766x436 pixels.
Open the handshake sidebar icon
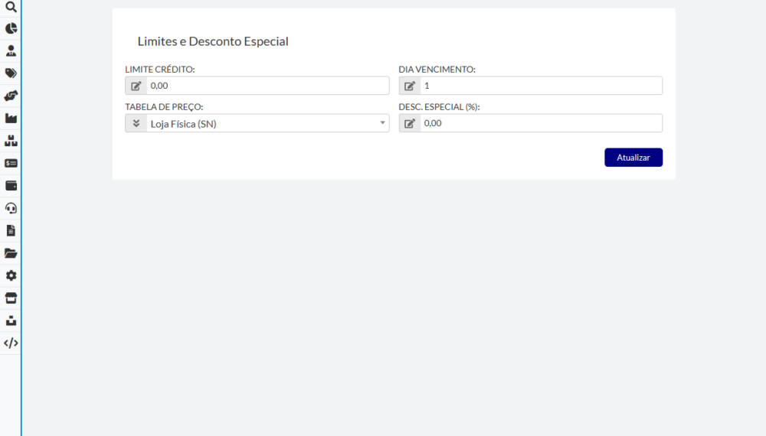click(11, 96)
